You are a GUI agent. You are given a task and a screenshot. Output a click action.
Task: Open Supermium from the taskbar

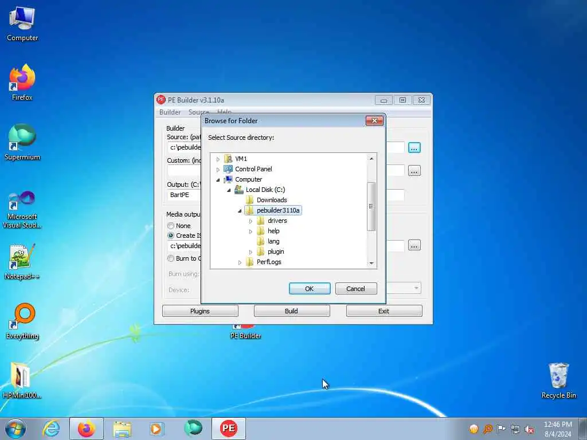coord(193,429)
